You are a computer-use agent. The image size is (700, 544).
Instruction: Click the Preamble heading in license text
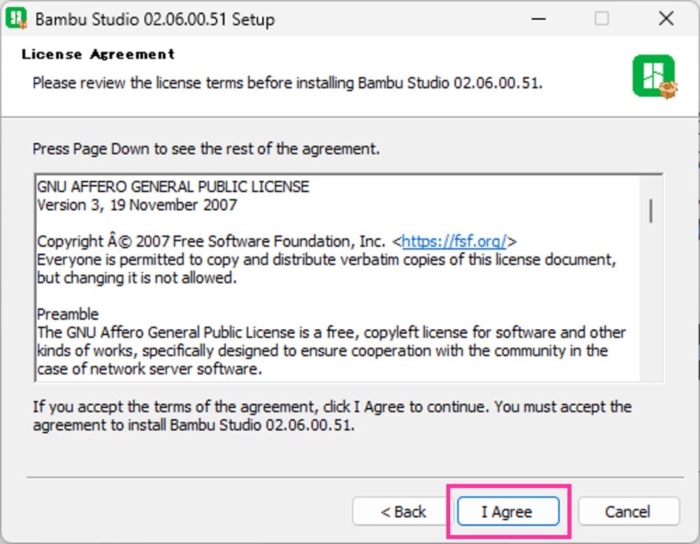point(68,314)
